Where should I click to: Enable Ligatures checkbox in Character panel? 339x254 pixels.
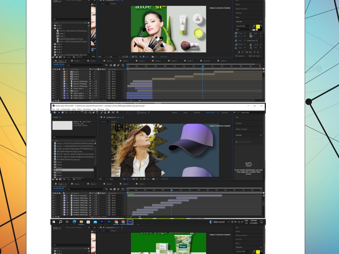pyautogui.click(x=236, y=56)
